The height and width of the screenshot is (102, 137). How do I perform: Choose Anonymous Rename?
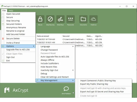(18, 27)
